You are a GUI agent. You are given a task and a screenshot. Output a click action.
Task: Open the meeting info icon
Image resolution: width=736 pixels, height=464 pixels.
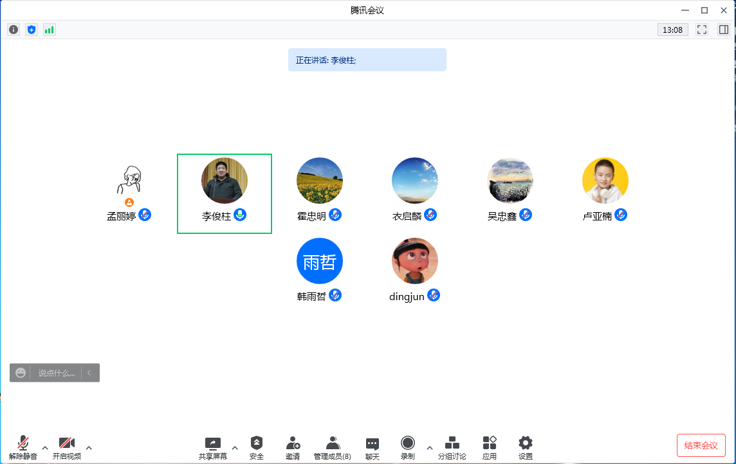(14, 30)
